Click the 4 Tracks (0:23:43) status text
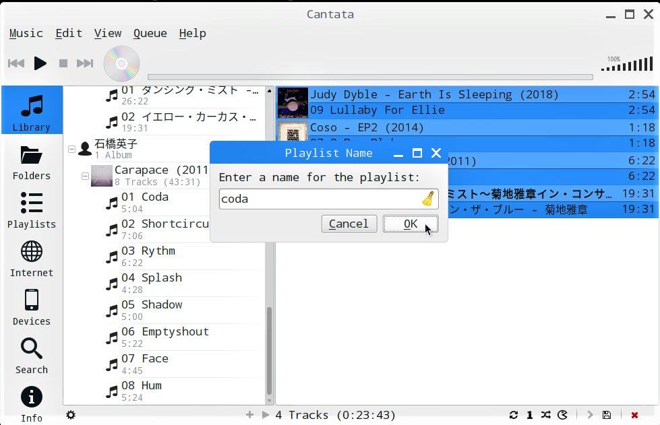Viewport: 660px width, 425px height. pos(336,416)
